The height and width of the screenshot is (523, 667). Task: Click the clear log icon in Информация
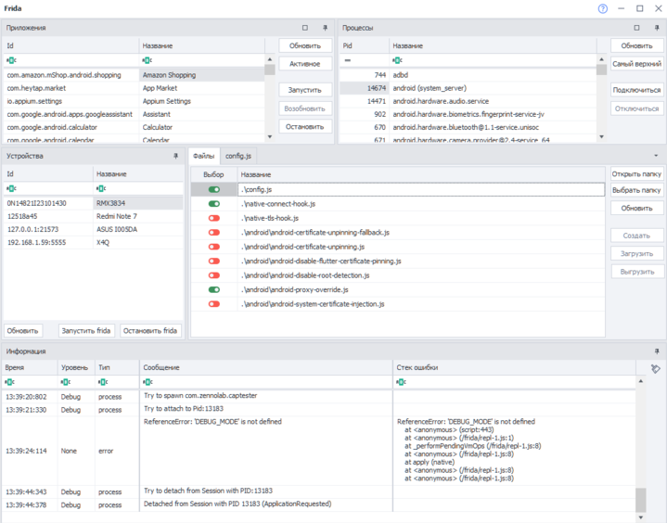tap(655, 368)
